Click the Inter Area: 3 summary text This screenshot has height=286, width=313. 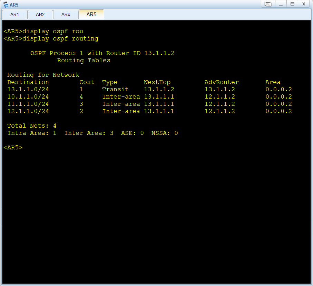(x=89, y=133)
